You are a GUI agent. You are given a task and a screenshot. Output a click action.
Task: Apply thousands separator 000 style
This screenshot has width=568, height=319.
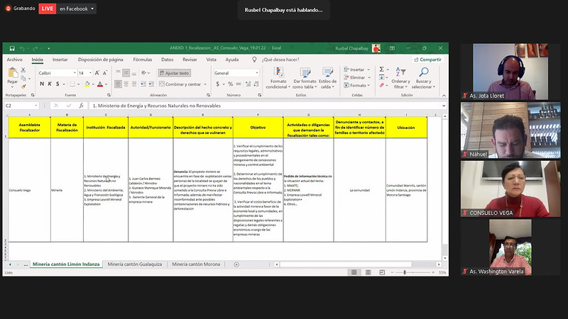[x=239, y=84]
